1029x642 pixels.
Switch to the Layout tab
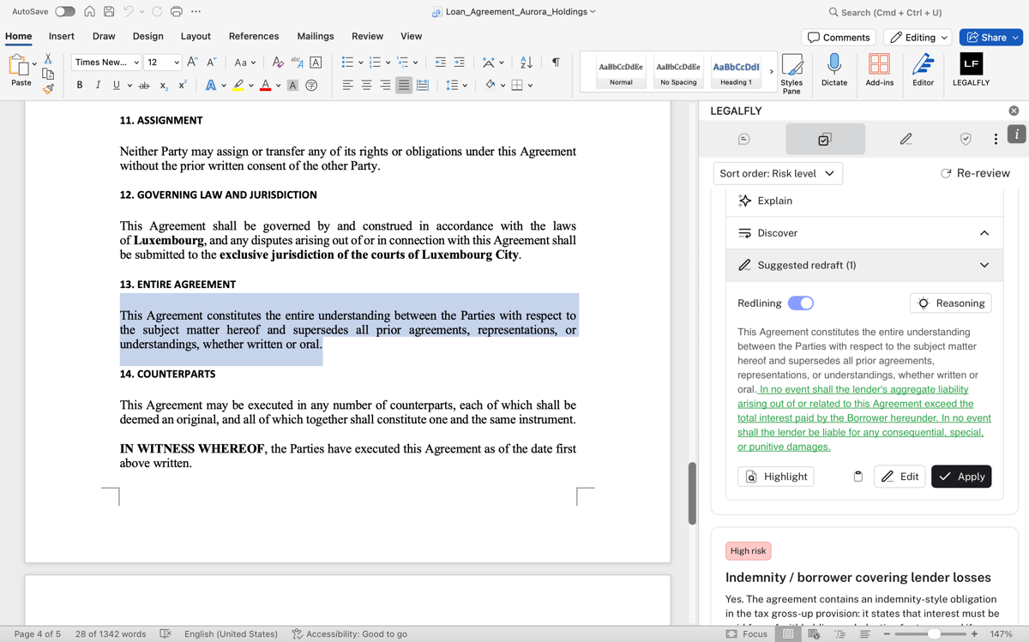coord(196,36)
